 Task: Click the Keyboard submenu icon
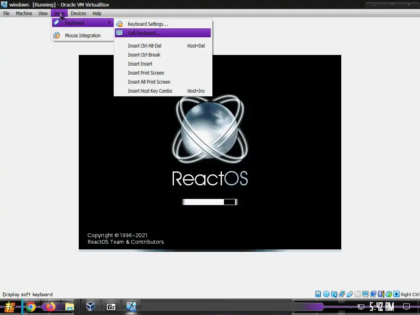click(57, 23)
